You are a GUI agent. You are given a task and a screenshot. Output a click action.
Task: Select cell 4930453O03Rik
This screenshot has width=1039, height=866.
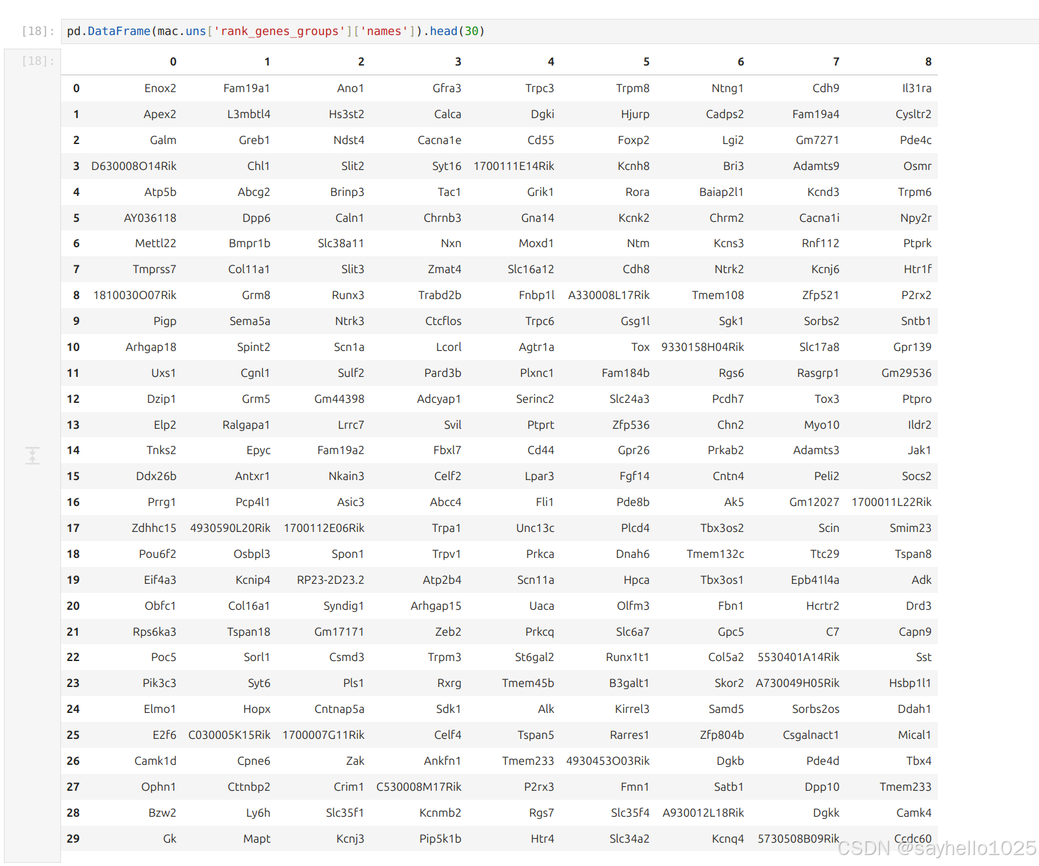(608, 761)
